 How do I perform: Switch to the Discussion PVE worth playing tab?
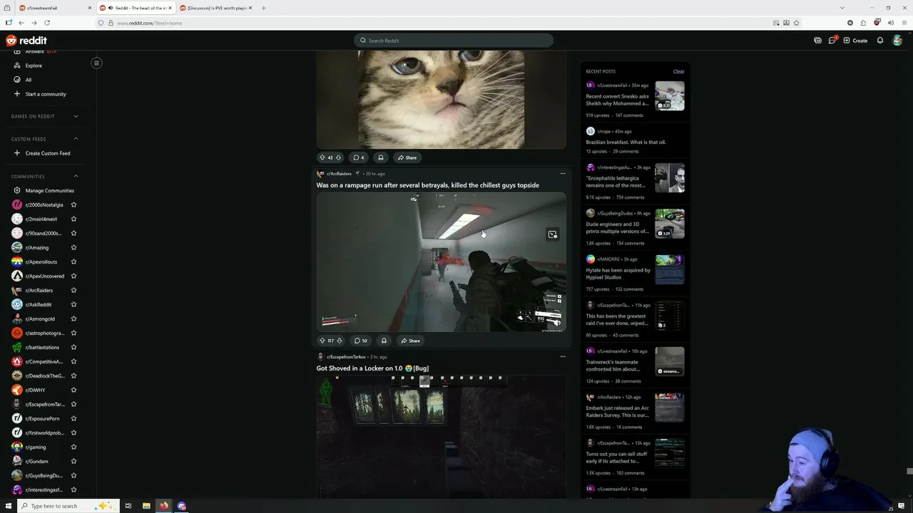click(x=215, y=8)
